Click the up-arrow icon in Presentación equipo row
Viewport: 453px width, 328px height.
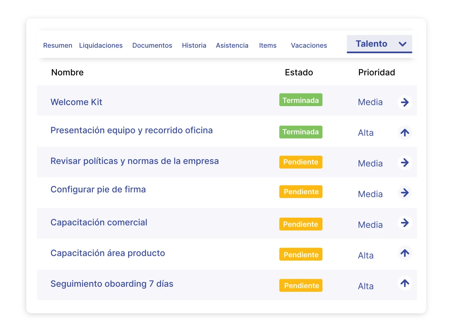coord(405,133)
